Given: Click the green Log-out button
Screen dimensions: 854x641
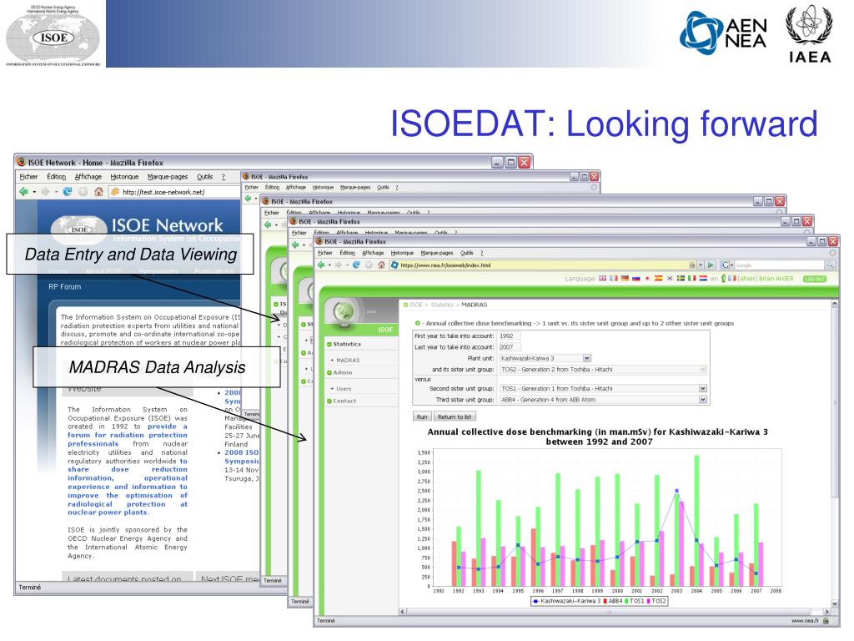Looking at the screenshot, I should pos(814,279).
